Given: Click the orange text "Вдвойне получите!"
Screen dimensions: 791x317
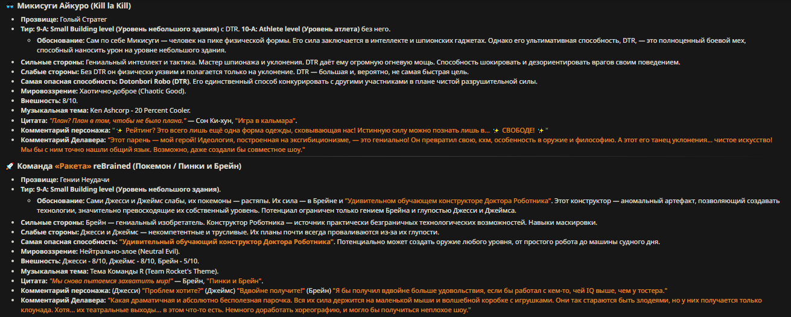Looking at the screenshot, I should [272, 290].
